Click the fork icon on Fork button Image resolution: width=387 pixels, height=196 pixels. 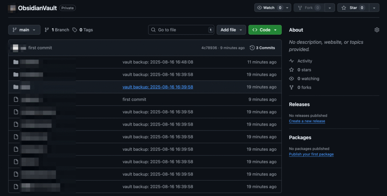coord(300,8)
